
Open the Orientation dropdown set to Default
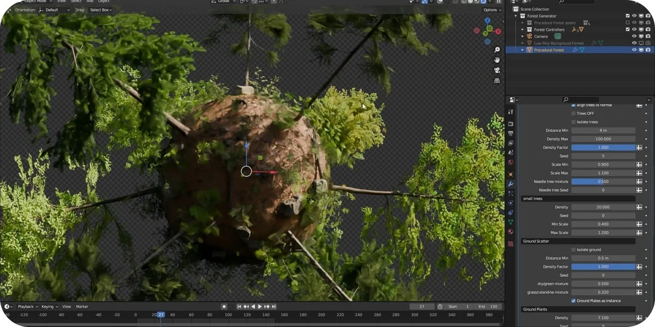coord(57,10)
